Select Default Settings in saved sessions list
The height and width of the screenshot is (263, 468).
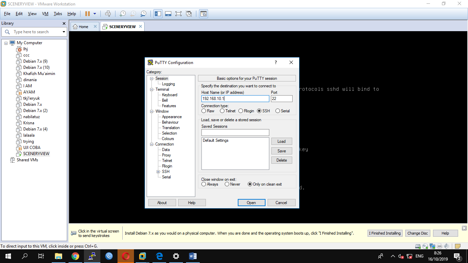pyautogui.click(x=215, y=140)
